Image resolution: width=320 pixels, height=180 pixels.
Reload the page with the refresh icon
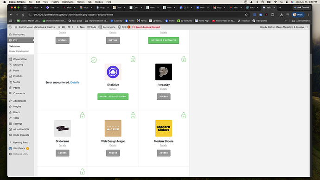[x=23, y=15]
